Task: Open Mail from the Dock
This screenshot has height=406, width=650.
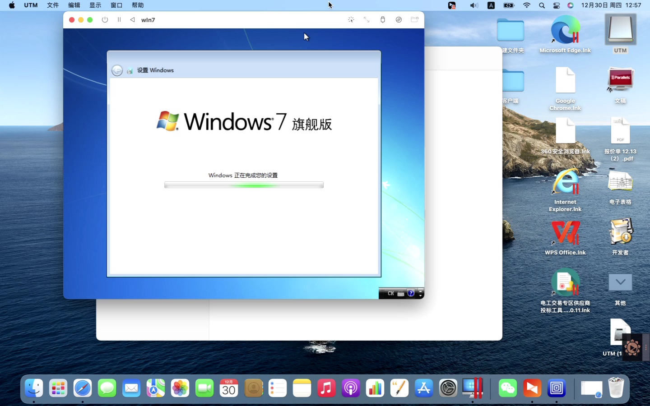Action: click(131, 388)
